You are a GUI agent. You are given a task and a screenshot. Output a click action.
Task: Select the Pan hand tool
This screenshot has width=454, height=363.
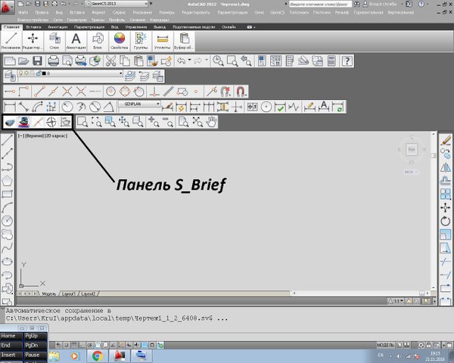pos(213,121)
